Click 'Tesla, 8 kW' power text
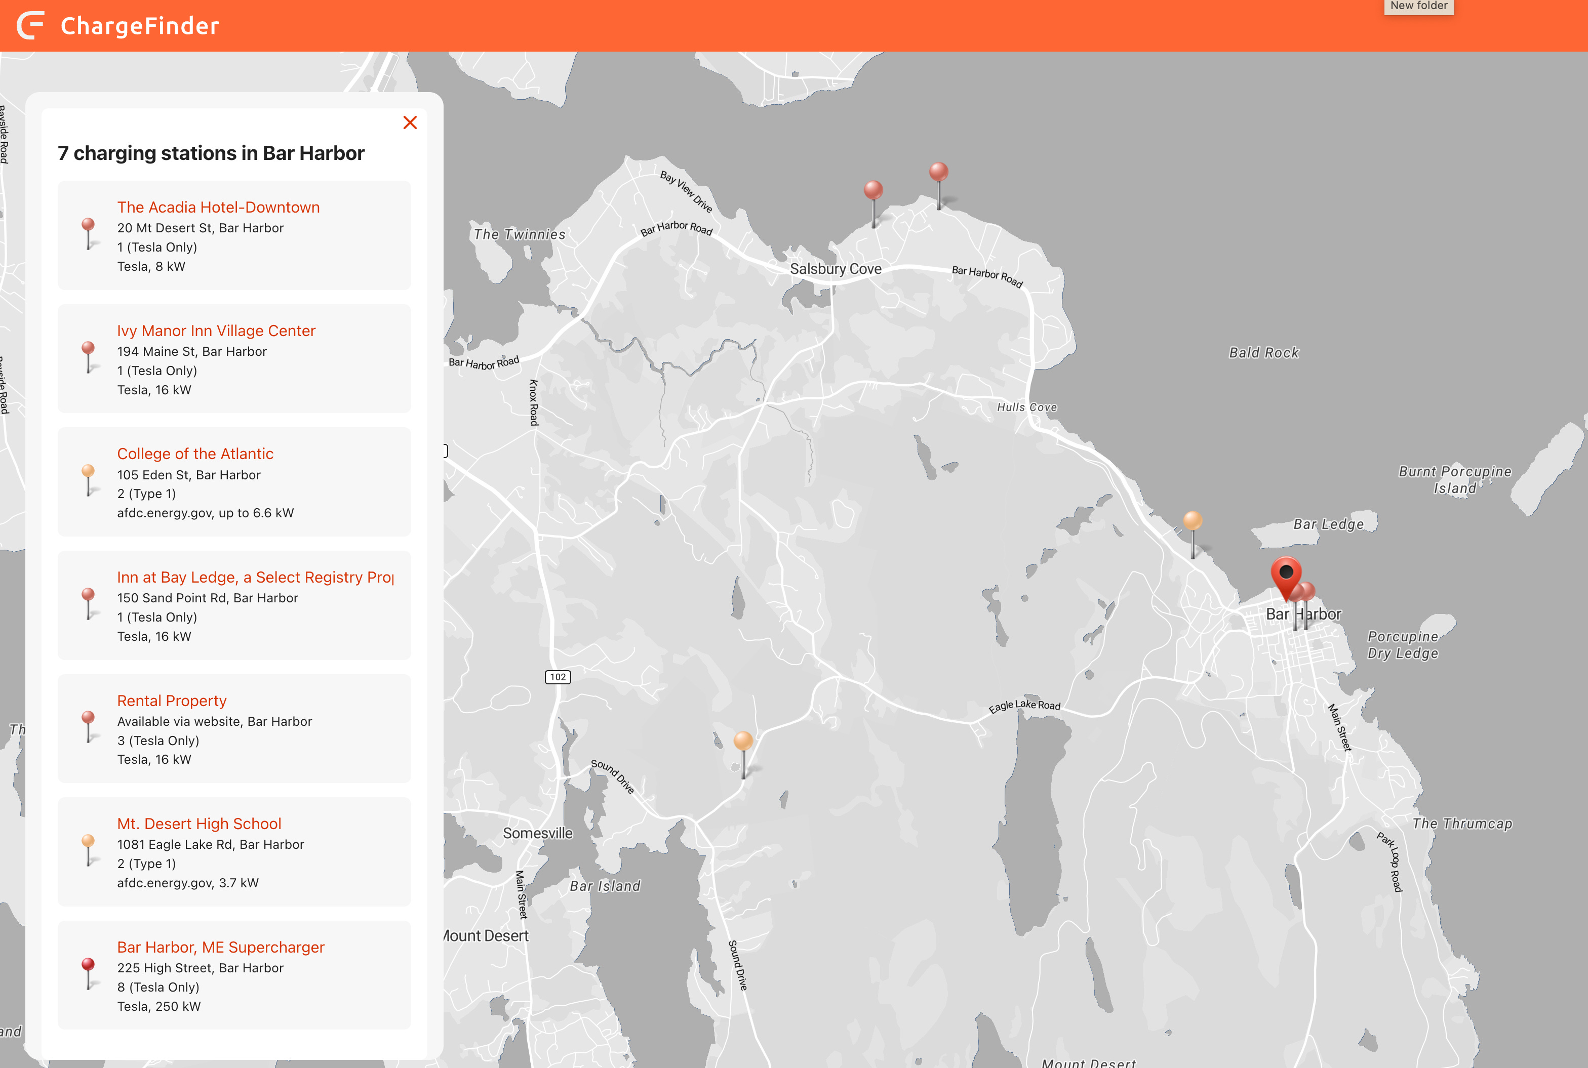1588x1068 pixels. pyautogui.click(x=151, y=266)
